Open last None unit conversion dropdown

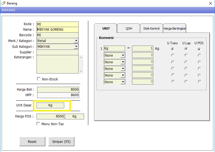[x=123, y=82]
